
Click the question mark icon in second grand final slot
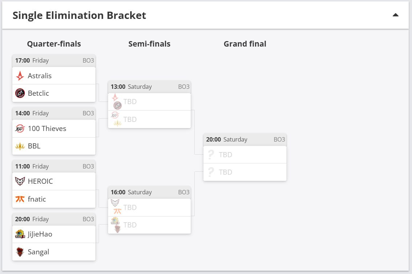click(x=211, y=172)
